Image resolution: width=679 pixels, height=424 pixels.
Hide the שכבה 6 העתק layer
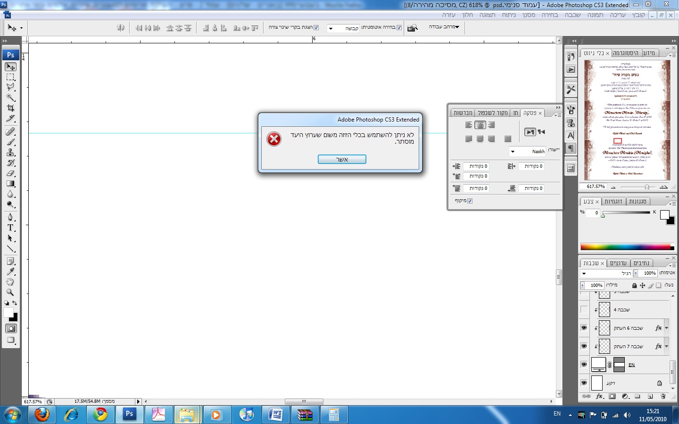point(584,328)
